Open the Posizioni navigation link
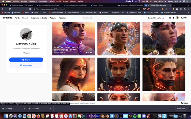This screenshot has width=191, height=119. pos(62,18)
